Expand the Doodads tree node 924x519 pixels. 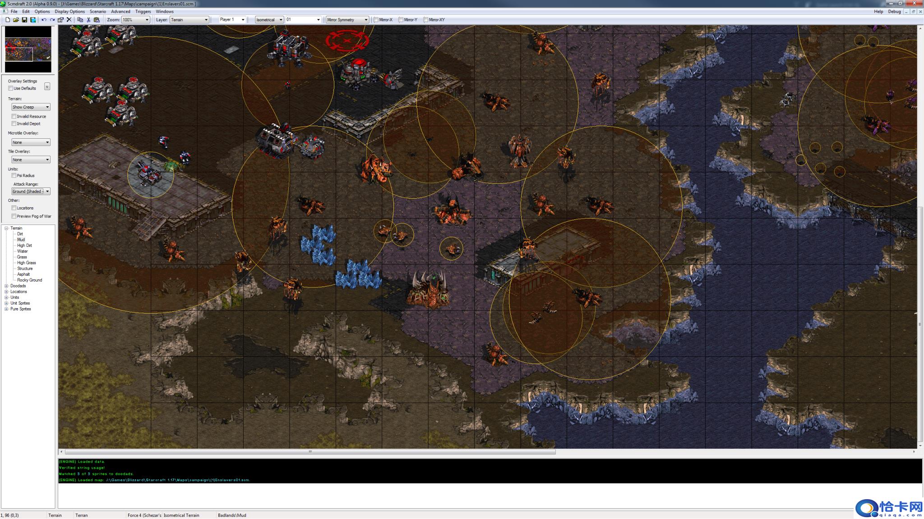point(6,286)
